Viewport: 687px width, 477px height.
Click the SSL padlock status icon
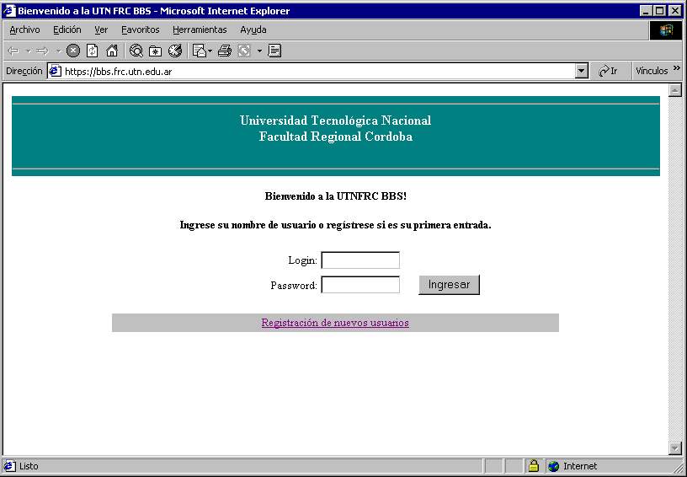(x=533, y=466)
